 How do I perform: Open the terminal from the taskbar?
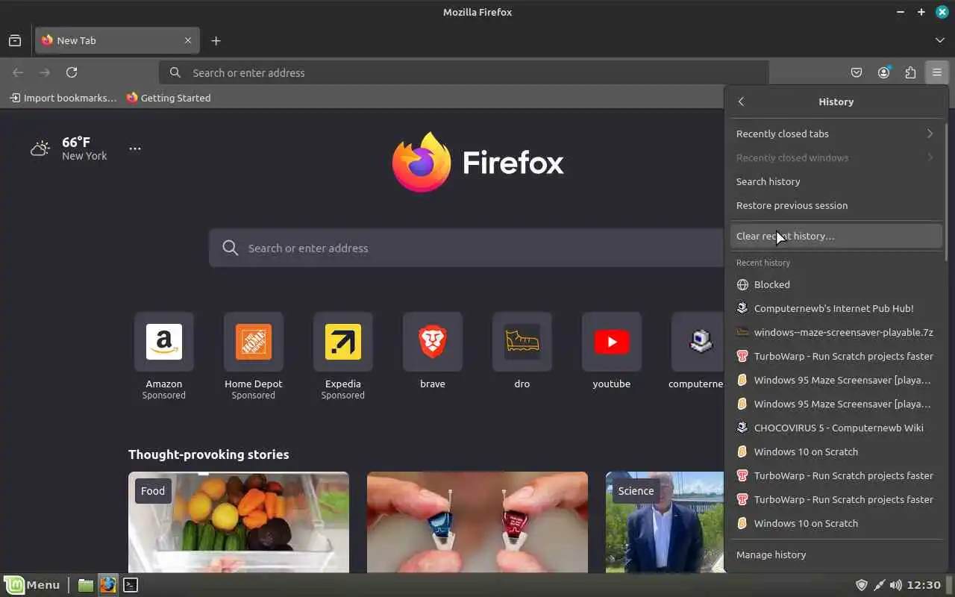[x=131, y=585]
